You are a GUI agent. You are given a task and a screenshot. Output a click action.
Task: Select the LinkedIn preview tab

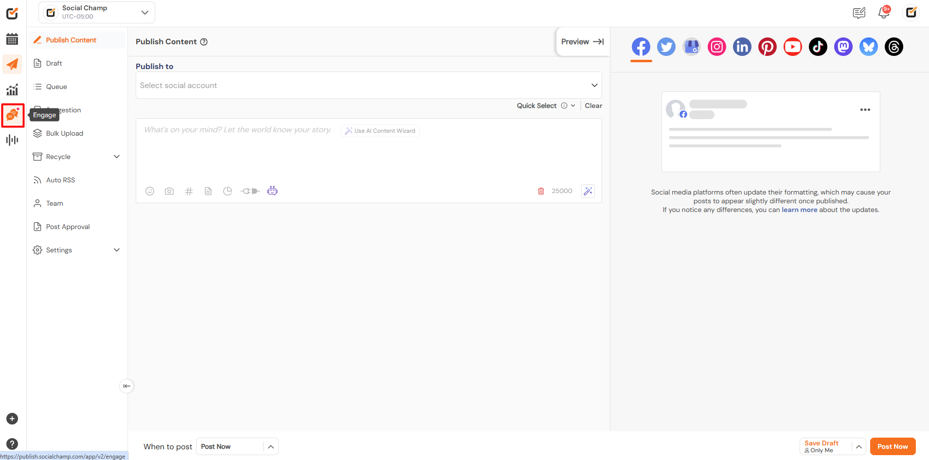coord(742,47)
